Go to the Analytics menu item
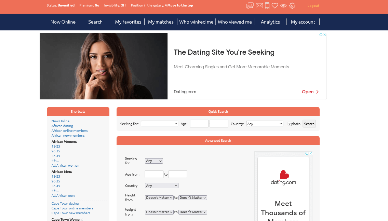The image size is (388, 221). click(270, 22)
